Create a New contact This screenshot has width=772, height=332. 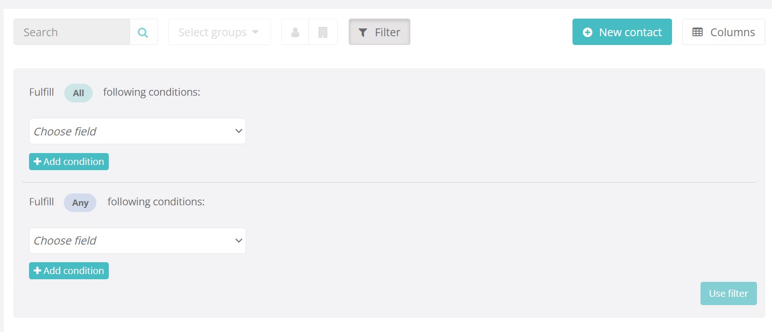(x=622, y=32)
